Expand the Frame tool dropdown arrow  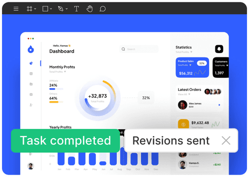click(35, 9)
